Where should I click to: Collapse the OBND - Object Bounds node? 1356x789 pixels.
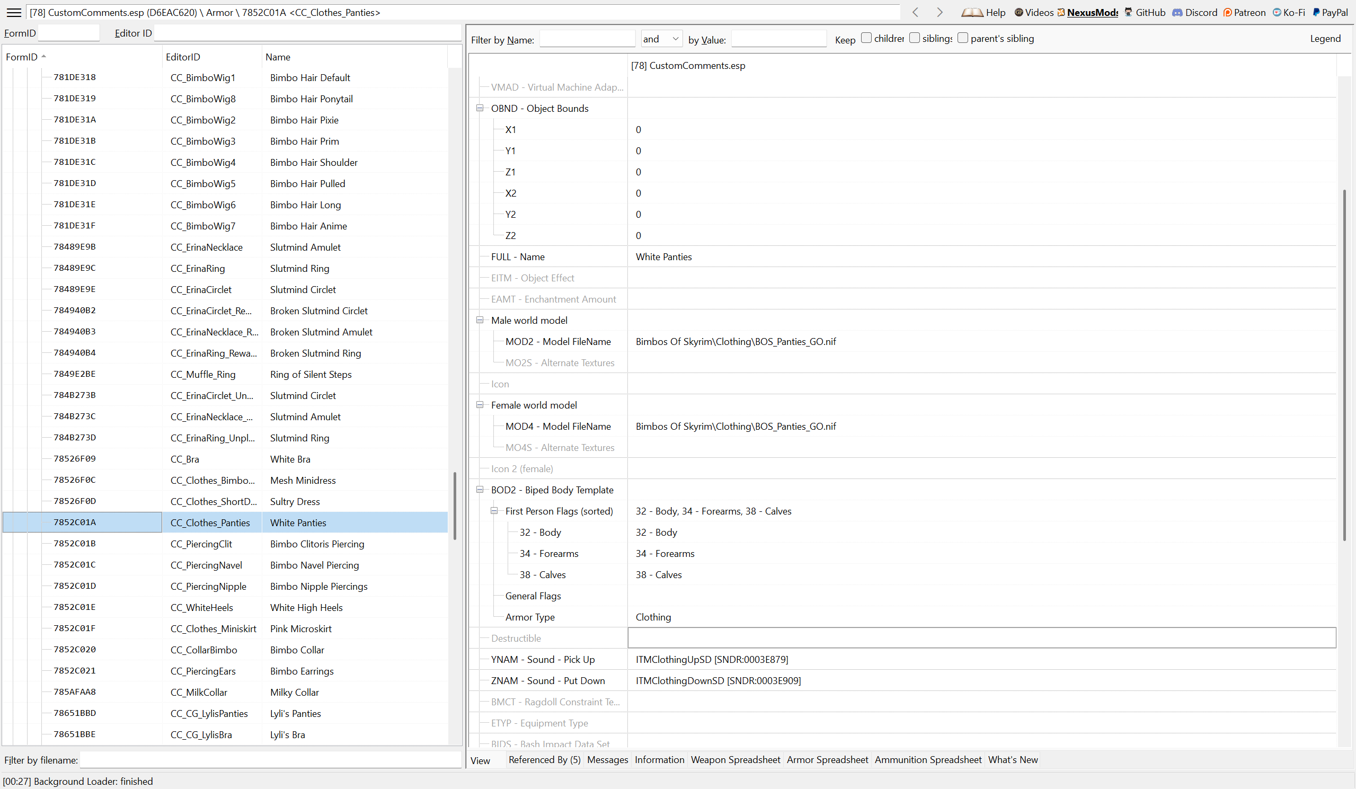click(x=480, y=108)
